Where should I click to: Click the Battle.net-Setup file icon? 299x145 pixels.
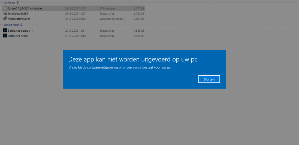pyautogui.click(x=5, y=36)
